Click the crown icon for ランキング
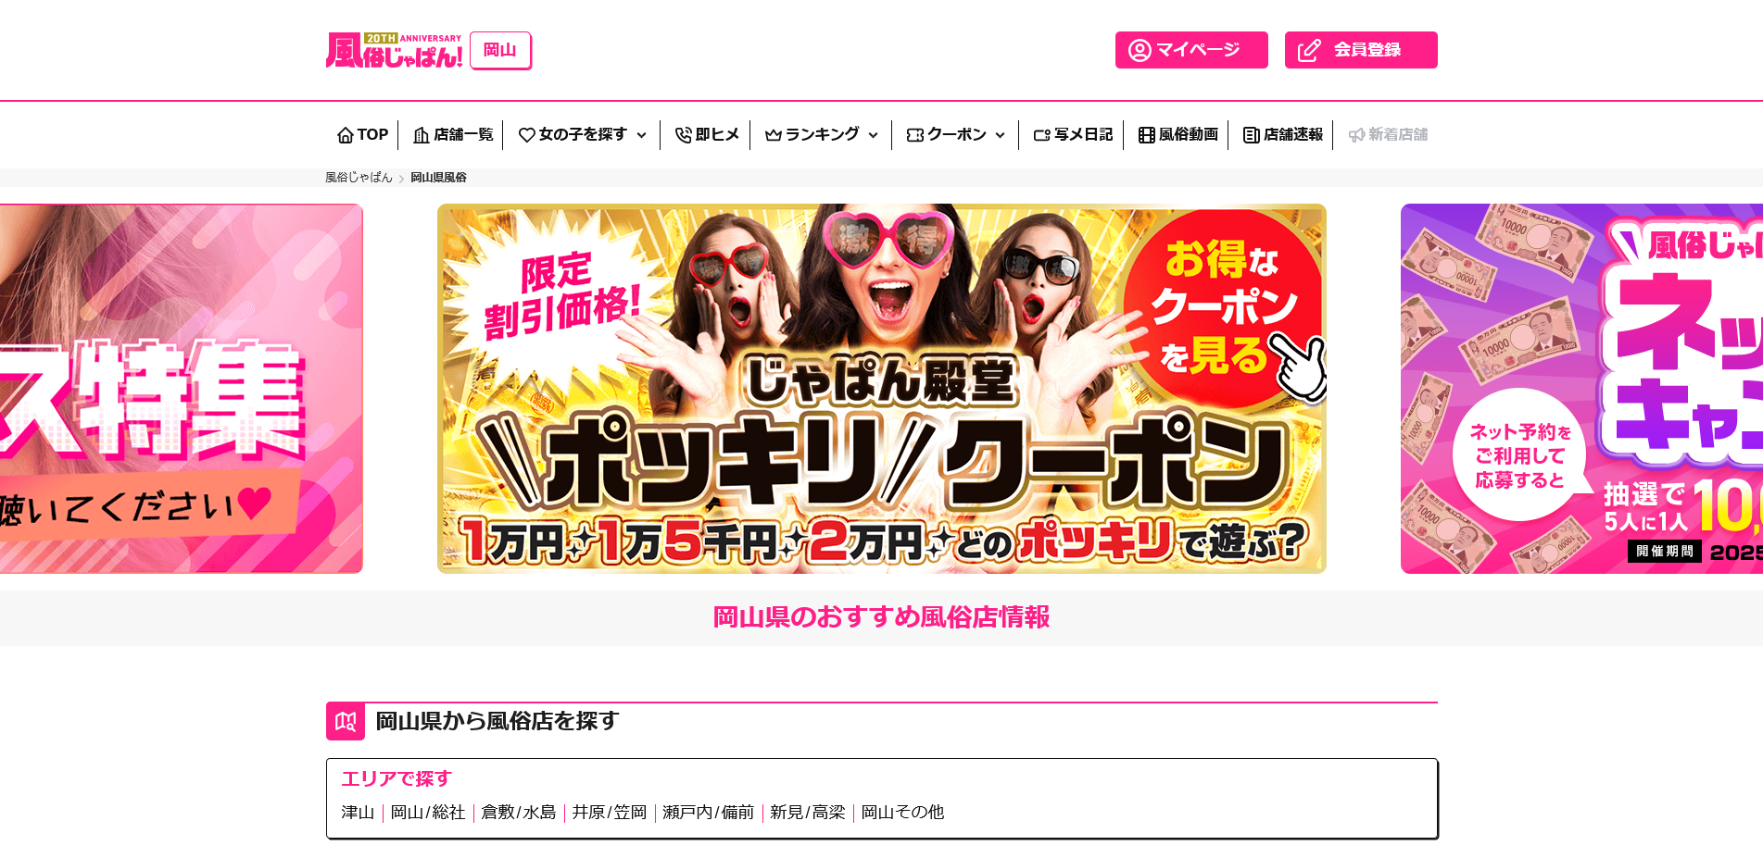 (x=774, y=135)
